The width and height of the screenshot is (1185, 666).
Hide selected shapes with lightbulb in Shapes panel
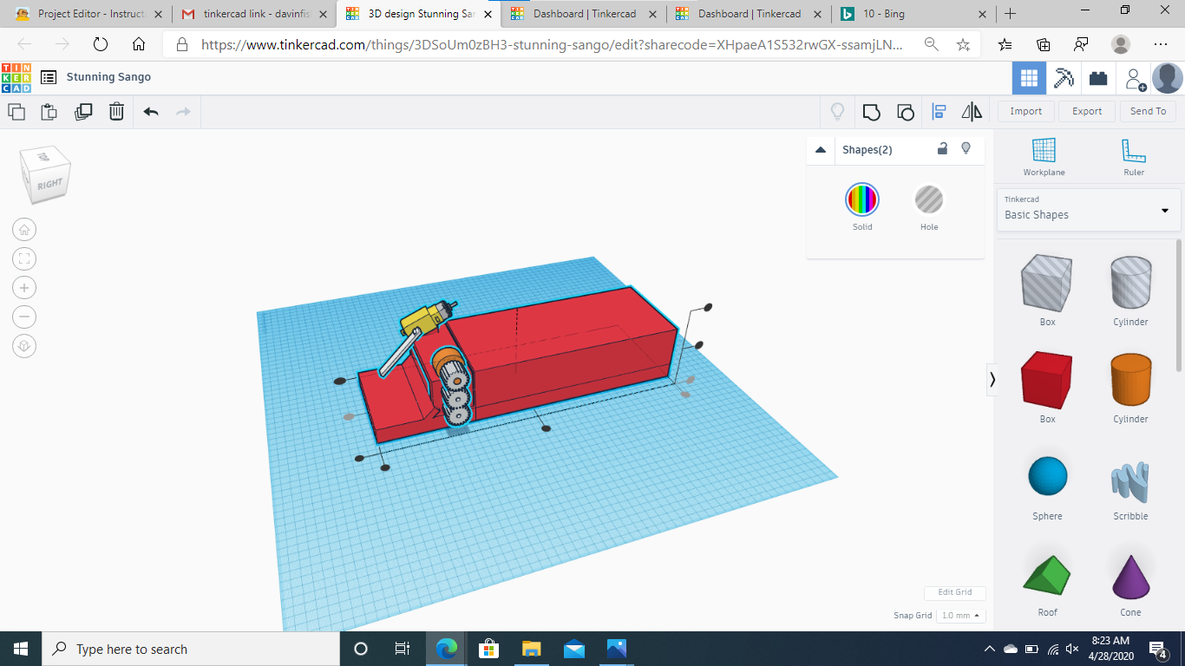click(966, 148)
